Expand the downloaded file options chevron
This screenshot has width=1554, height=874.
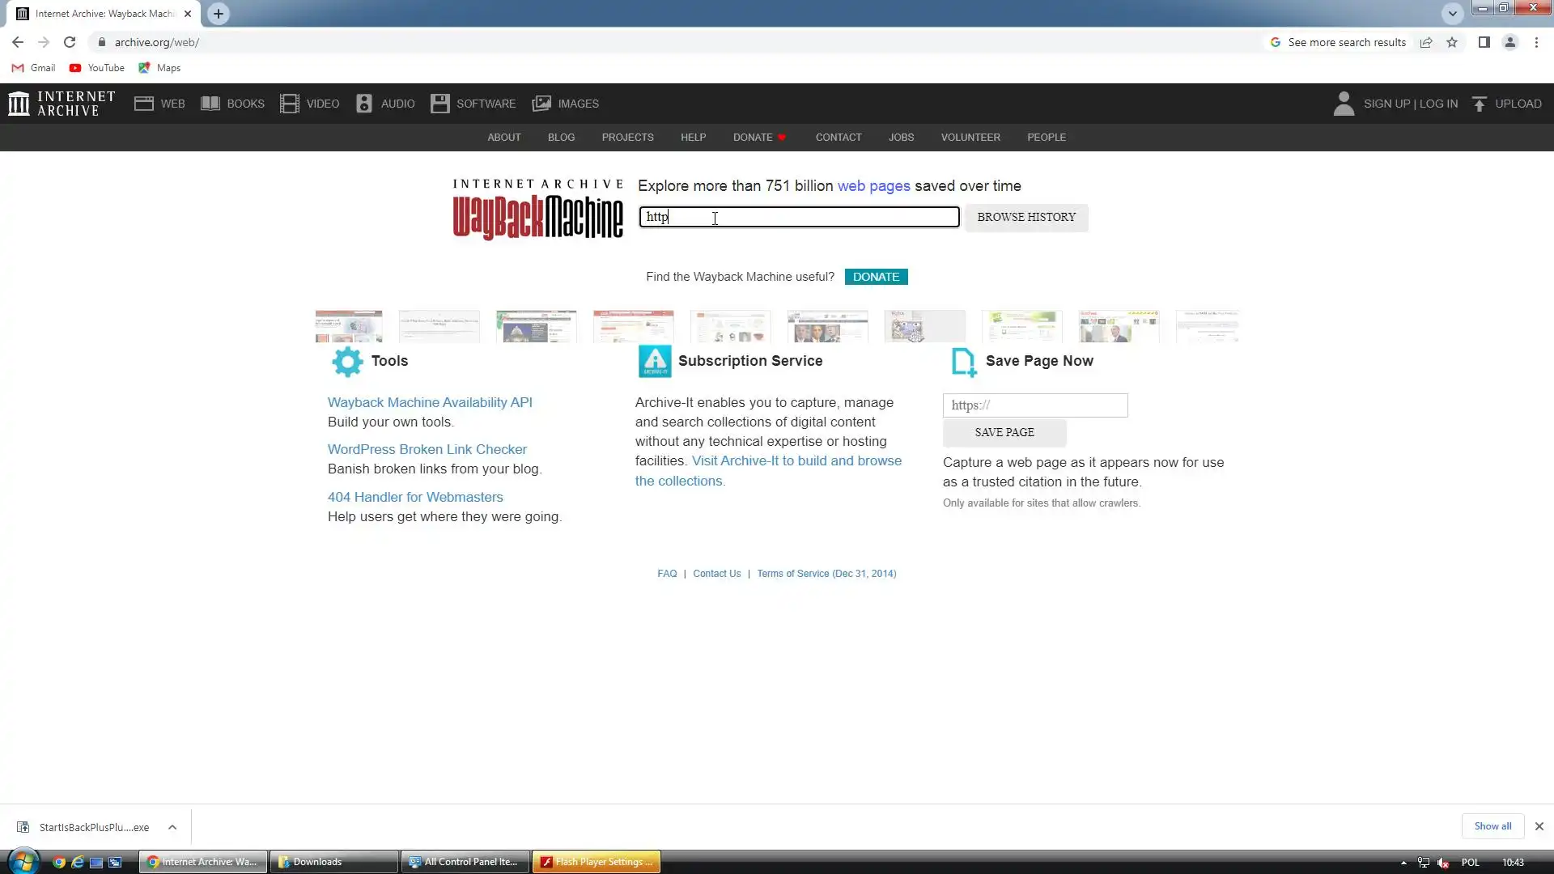(x=172, y=827)
